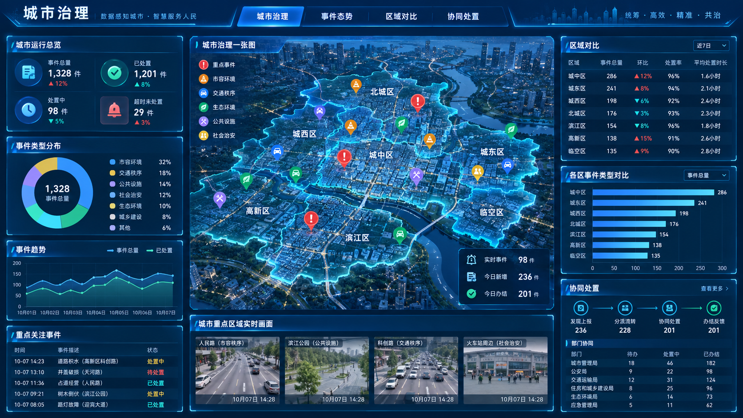Image resolution: width=743 pixels, height=418 pixels.
Task: Click the 查看更多 link
Action: click(715, 289)
